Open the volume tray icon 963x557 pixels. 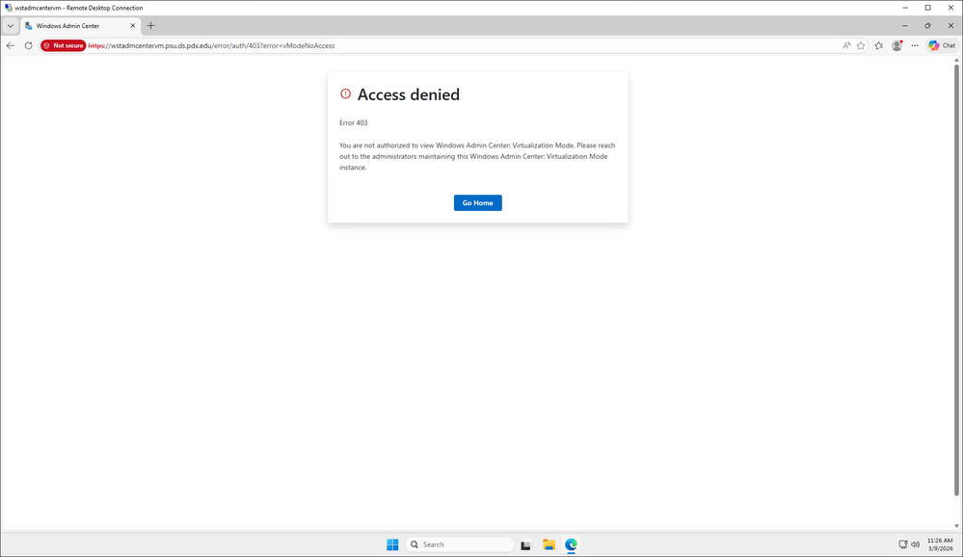click(915, 544)
